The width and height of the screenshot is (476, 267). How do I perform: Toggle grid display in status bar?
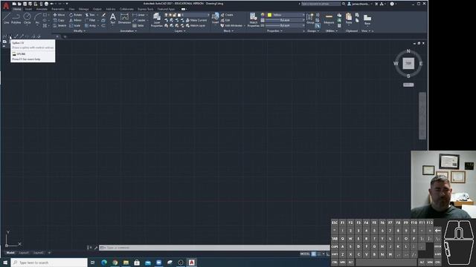tap(314, 254)
